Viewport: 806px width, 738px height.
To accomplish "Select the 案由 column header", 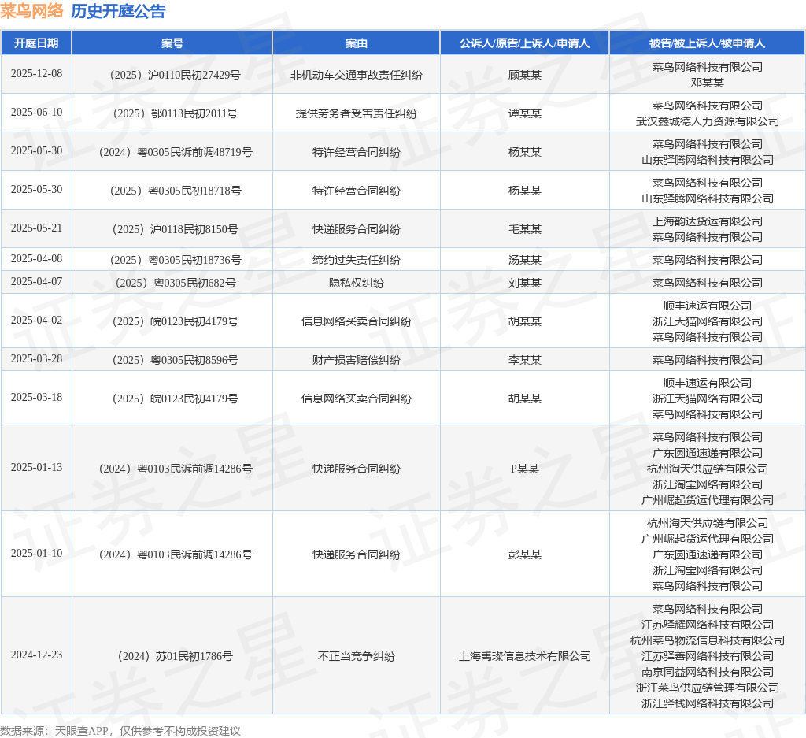I will pyautogui.click(x=357, y=43).
